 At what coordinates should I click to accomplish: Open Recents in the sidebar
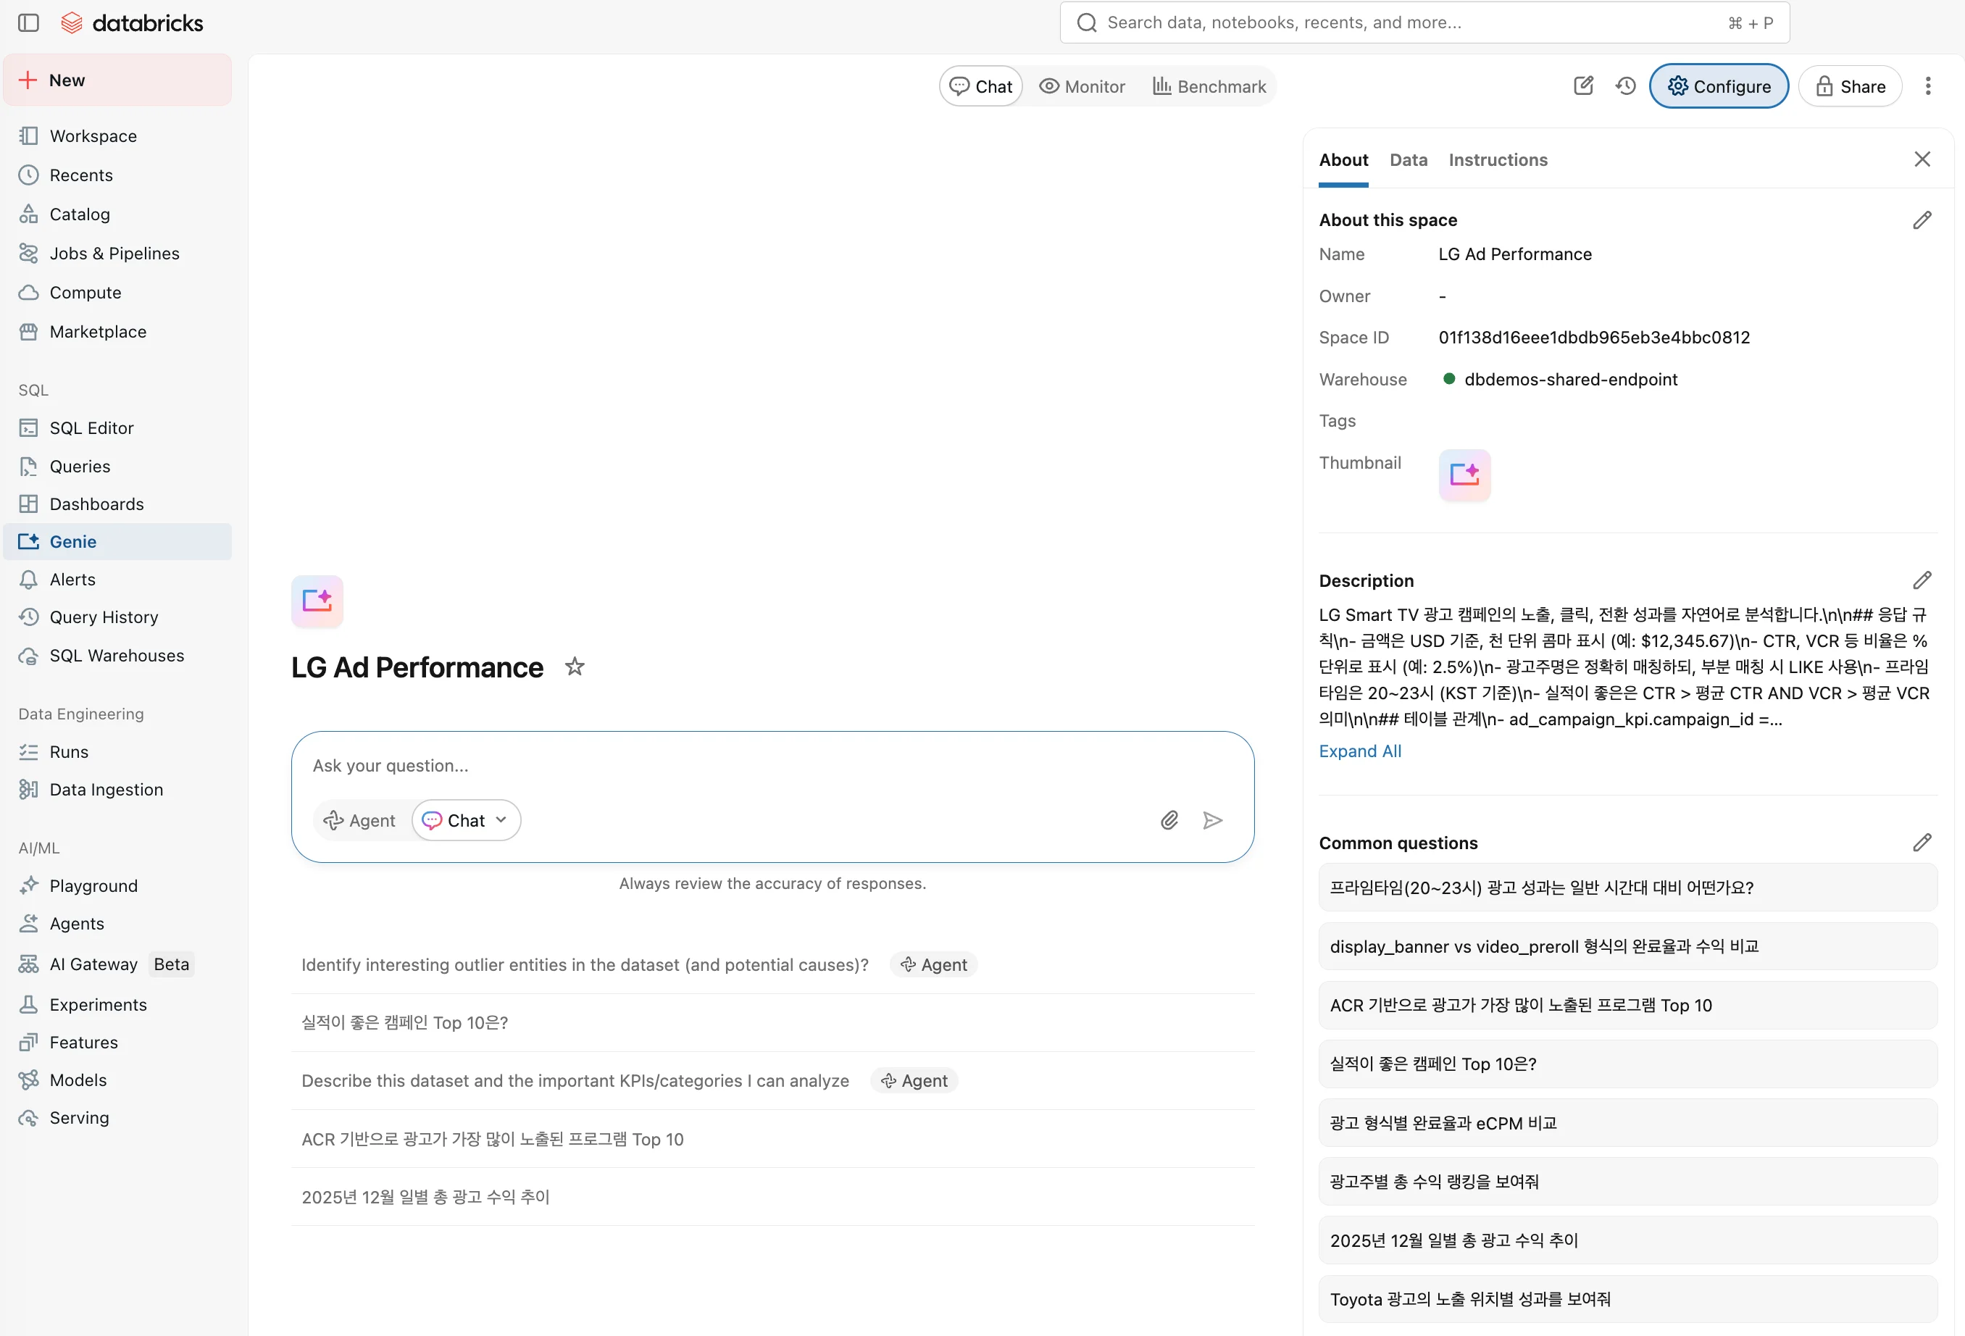[117, 175]
